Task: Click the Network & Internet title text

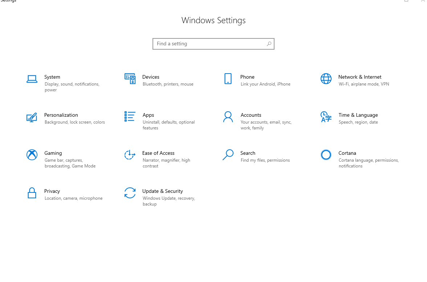Action: pyautogui.click(x=359, y=77)
